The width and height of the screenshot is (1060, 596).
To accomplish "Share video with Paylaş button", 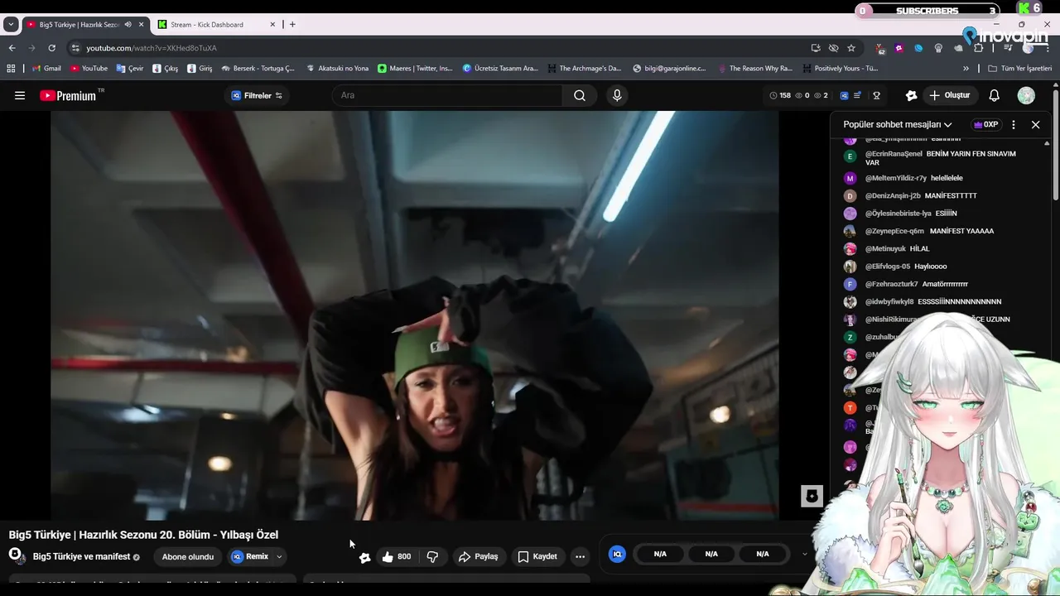I will click(478, 556).
